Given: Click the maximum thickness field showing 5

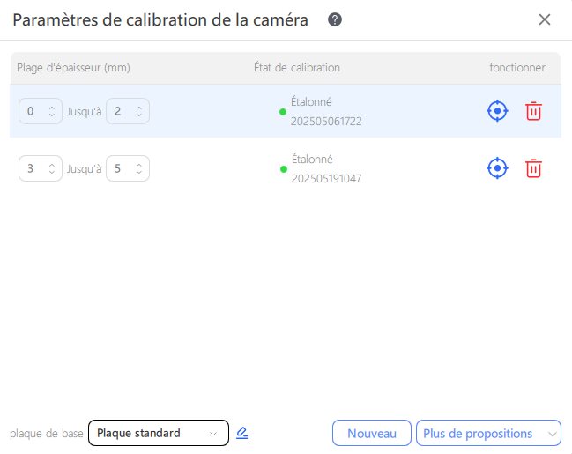Looking at the screenshot, I should coord(128,168).
